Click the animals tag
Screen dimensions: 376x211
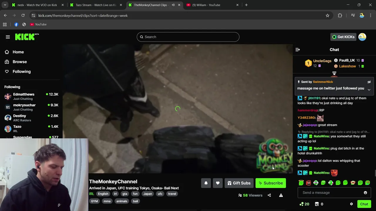122,201
